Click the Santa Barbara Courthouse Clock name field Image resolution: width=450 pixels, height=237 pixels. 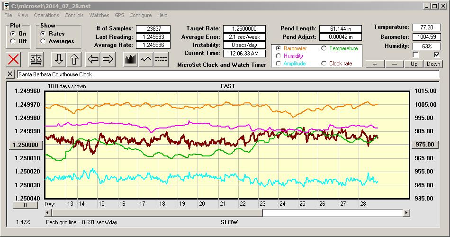tap(228, 74)
